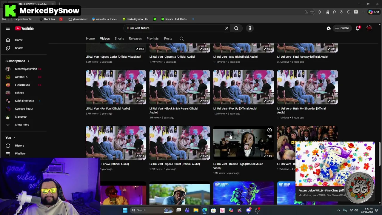Open Final Fantasy [Official Audio] title
Image resolution: width=382 pixels, height=215 pixels.
303,57
